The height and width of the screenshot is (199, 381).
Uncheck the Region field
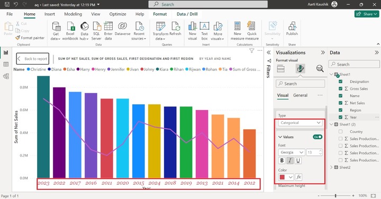[340, 110]
